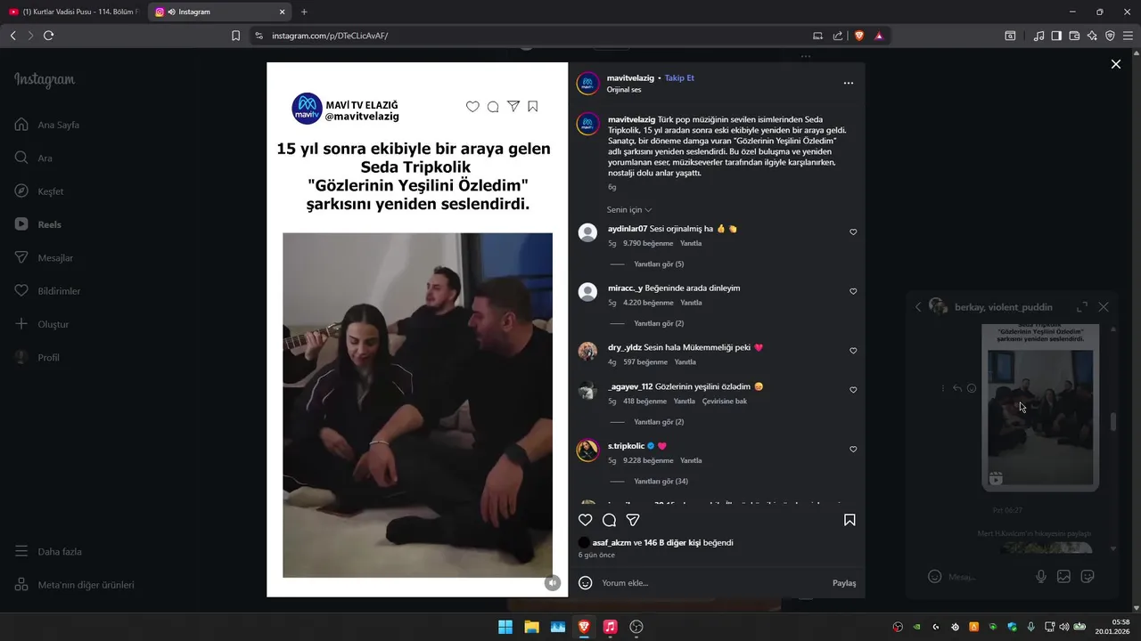Open Bildirimler in the sidebar
1141x641 pixels.
tap(47, 291)
